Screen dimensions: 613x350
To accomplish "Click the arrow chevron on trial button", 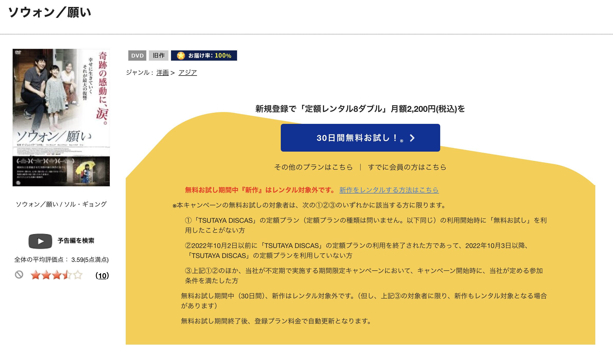I will pos(412,138).
